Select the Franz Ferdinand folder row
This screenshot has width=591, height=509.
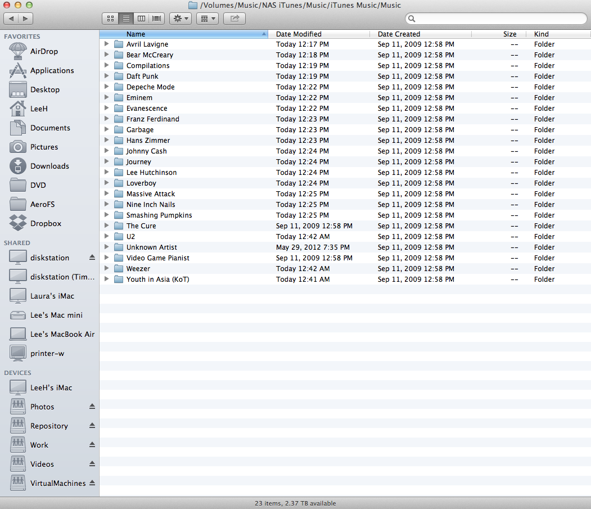pyautogui.click(x=345, y=119)
